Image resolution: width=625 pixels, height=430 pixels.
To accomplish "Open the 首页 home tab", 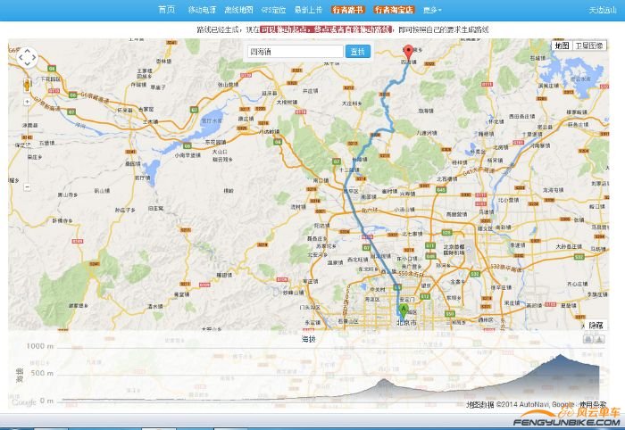I will click(166, 10).
